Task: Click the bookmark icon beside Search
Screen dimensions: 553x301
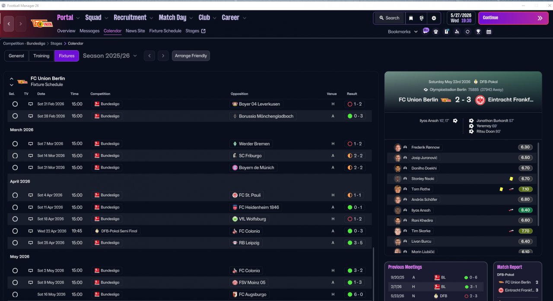Action: point(411,18)
